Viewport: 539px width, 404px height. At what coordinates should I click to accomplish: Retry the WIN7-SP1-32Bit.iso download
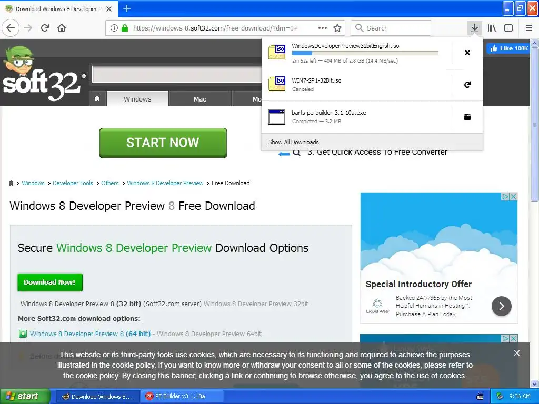[x=467, y=85]
